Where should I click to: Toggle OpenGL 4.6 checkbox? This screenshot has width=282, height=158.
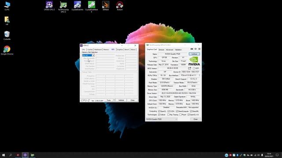pos(189,115)
